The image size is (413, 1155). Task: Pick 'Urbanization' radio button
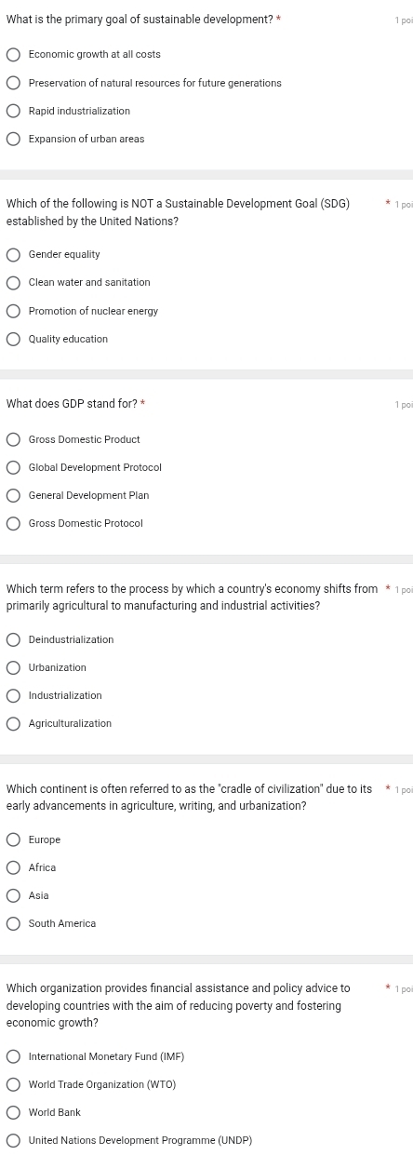(13, 667)
